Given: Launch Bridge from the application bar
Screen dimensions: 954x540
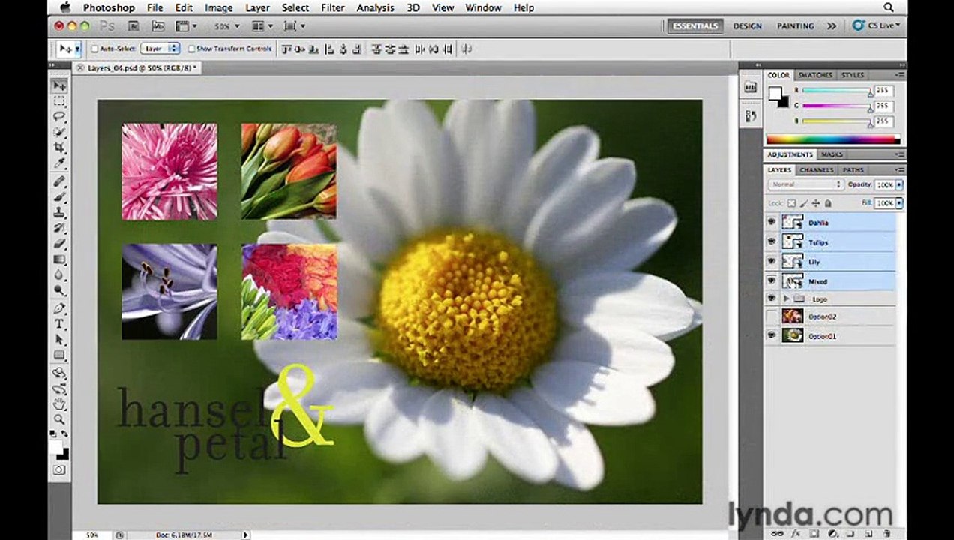Looking at the screenshot, I should (x=133, y=26).
